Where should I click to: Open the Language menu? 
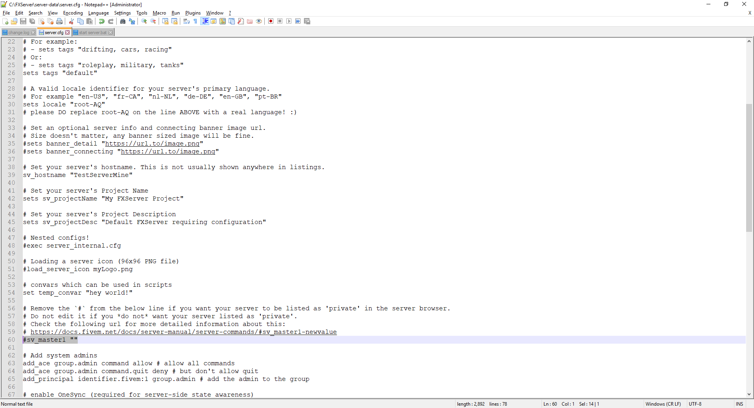[99, 13]
